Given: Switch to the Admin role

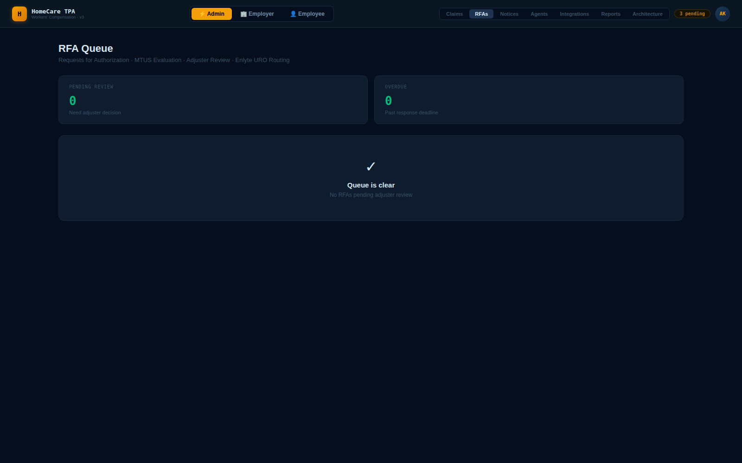Looking at the screenshot, I should [x=211, y=14].
